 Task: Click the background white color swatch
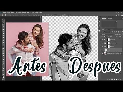click(4, 77)
